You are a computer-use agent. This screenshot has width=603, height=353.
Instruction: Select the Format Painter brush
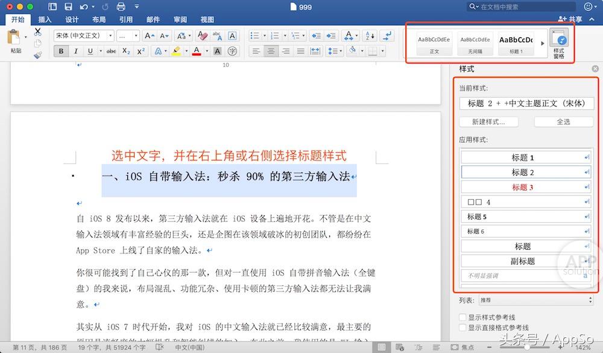[x=37, y=55]
